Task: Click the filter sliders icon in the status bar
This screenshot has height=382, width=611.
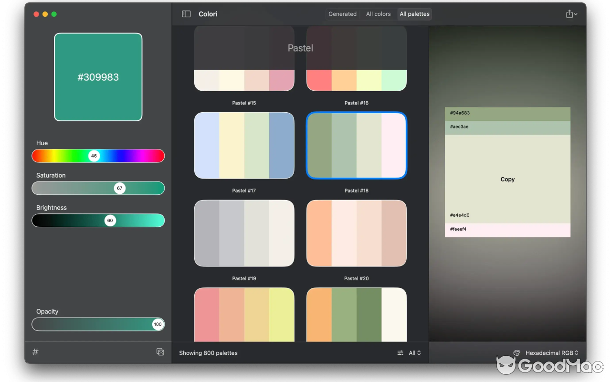Action: pyautogui.click(x=400, y=353)
